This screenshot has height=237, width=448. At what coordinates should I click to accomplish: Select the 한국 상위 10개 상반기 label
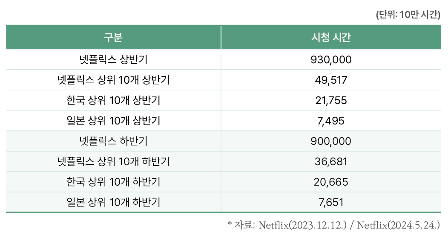coord(113,100)
